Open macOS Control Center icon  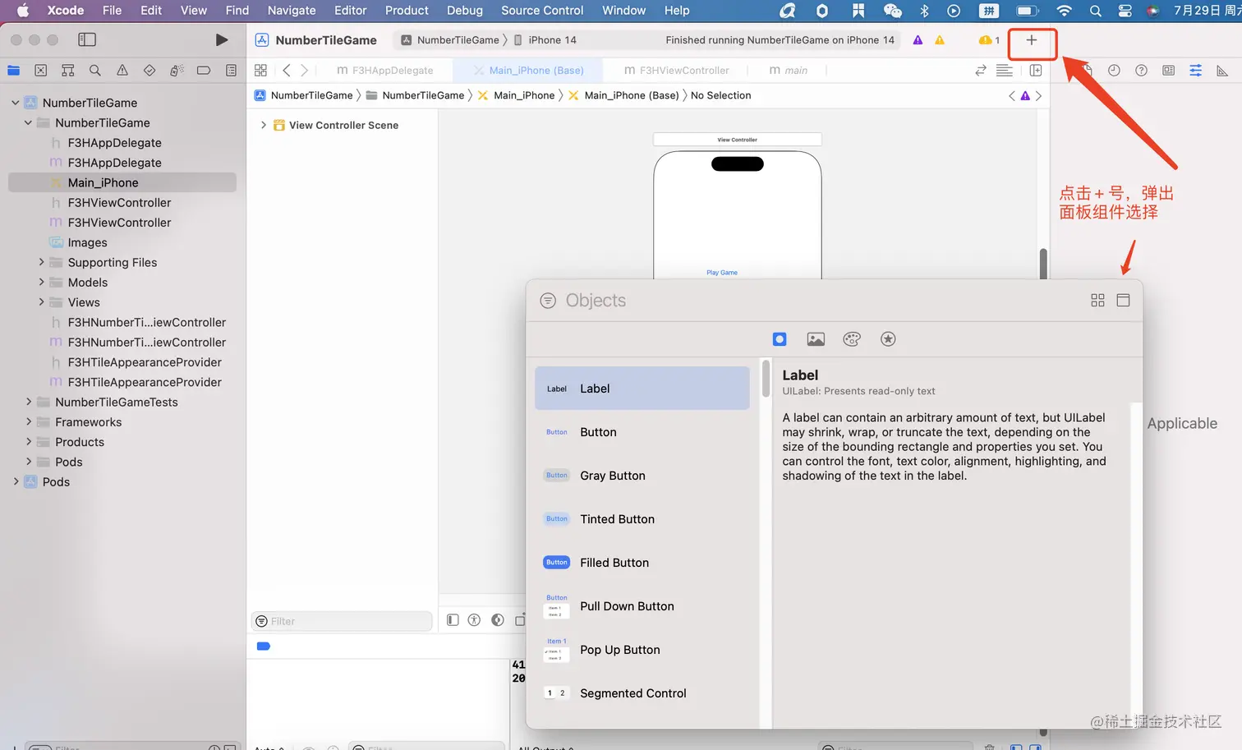tap(1125, 11)
